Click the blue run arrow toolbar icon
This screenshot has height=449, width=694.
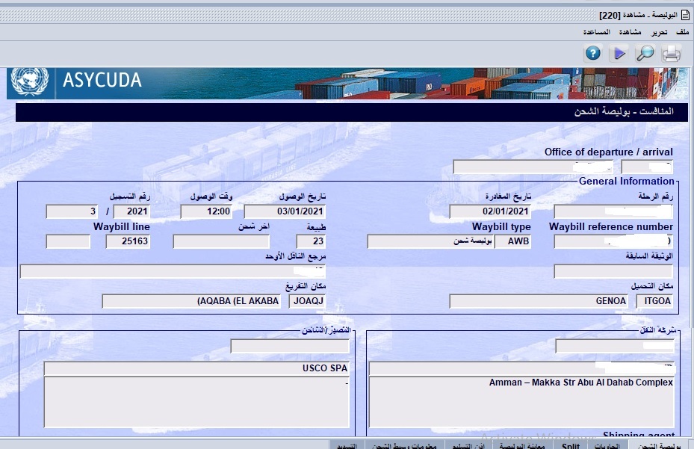[x=620, y=53]
